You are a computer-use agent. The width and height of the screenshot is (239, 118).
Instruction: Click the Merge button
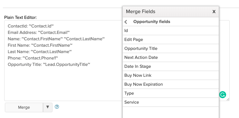tap(24, 107)
